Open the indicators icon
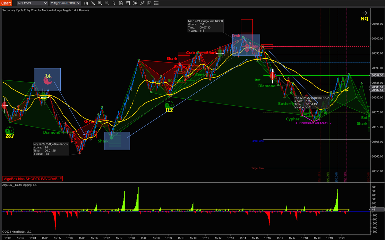The width and height of the screenshot is (385, 240). coord(143,3)
